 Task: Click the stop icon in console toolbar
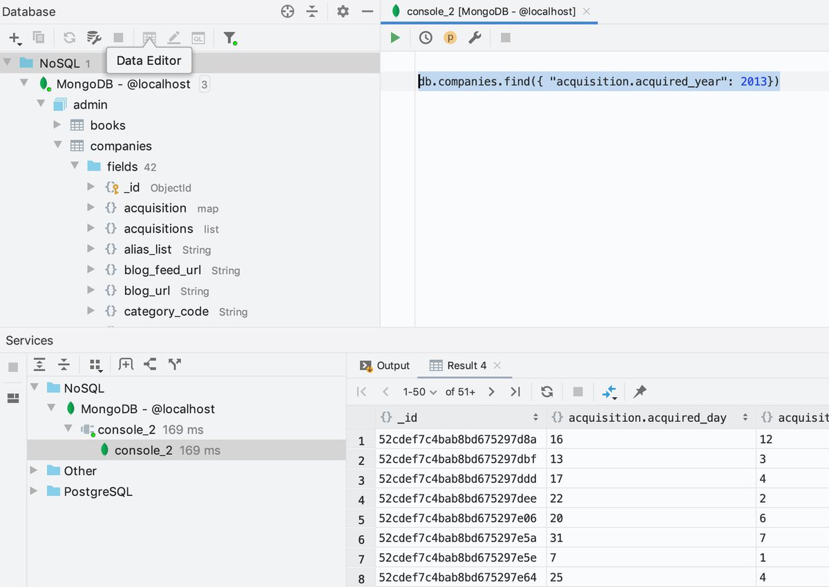(506, 37)
